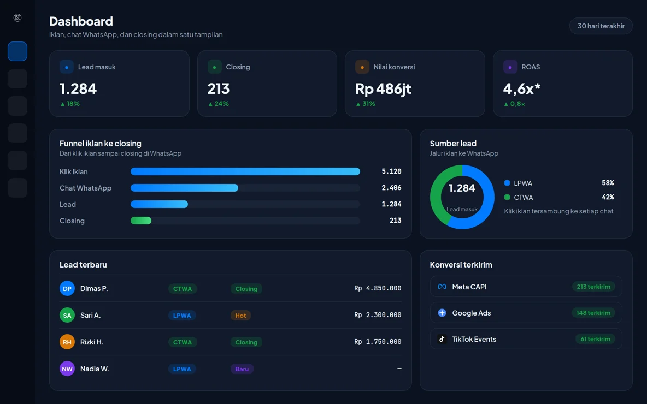This screenshot has width=647, height=404.
Task: Click the 31% growth indicator
Action: point(366,104)
